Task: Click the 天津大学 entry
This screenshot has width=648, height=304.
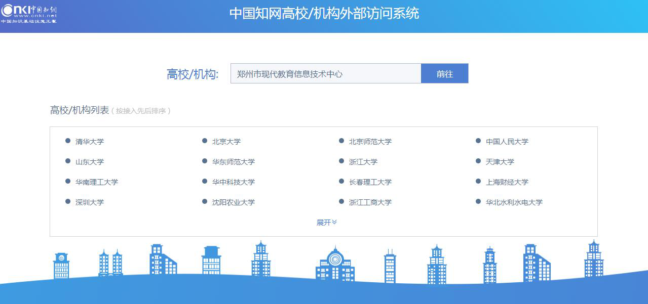Action: (500, 162)
